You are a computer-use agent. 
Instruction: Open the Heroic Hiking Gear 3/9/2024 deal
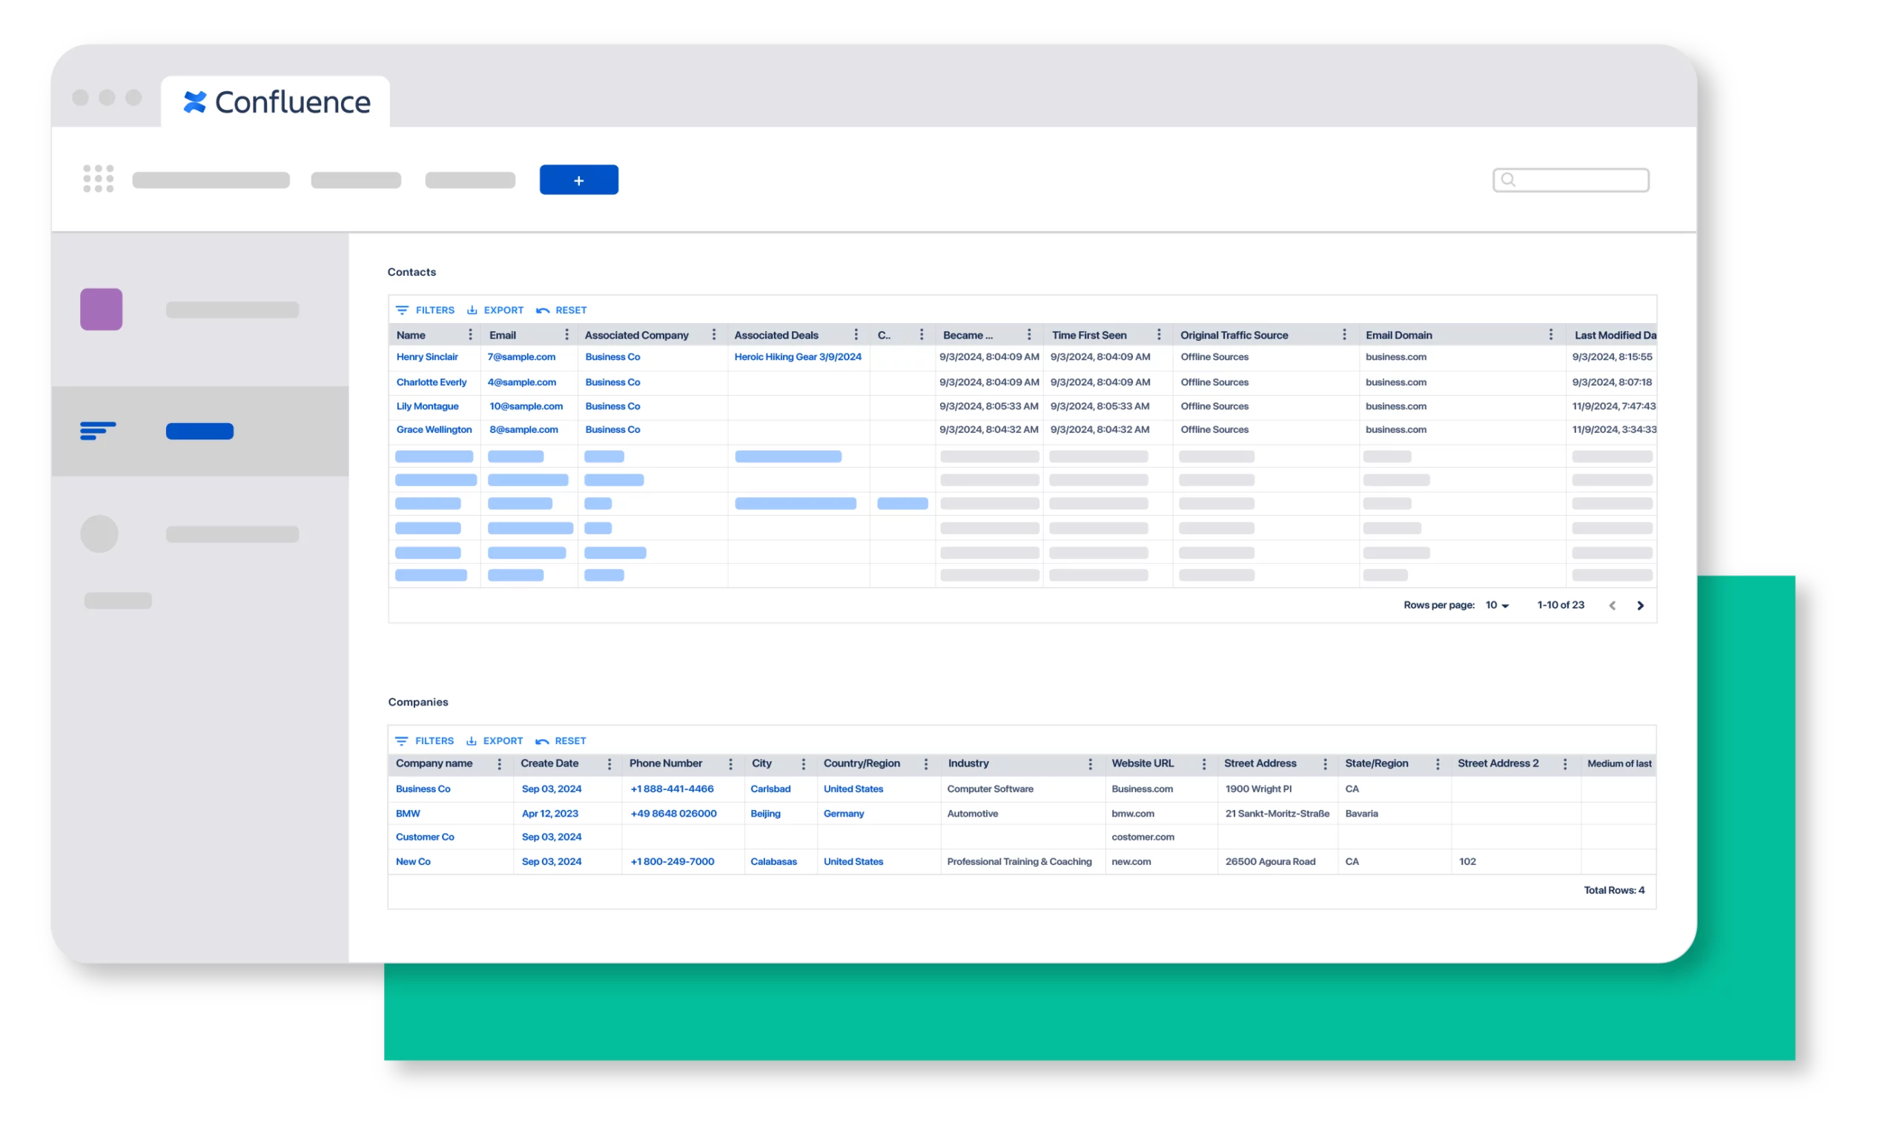(798, 357)
